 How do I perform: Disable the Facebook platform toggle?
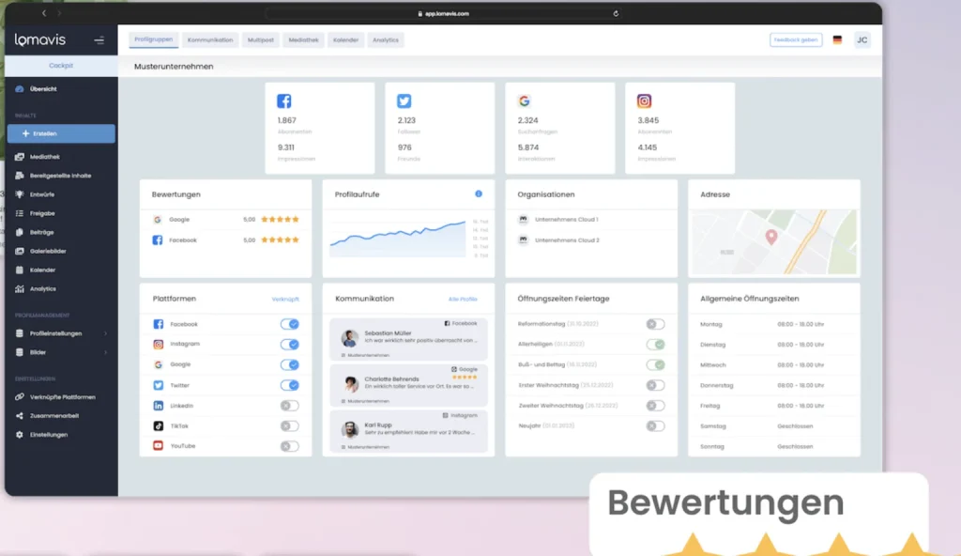point(289,324)
